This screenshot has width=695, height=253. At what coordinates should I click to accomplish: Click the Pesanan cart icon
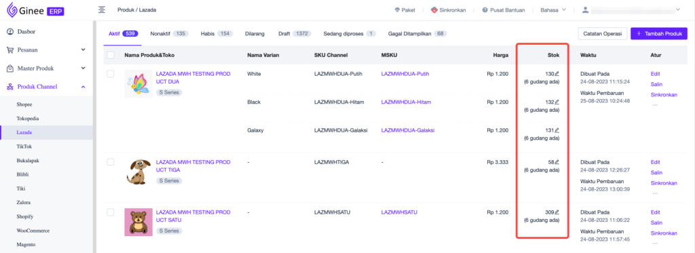click(10, 50)
